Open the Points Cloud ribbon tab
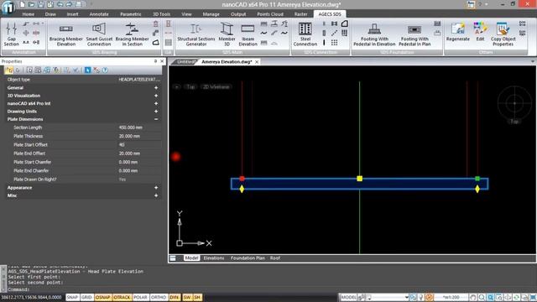 coord(270,14)
